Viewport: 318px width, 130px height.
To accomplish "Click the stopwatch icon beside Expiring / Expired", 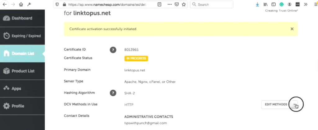I will click(7, 36).
